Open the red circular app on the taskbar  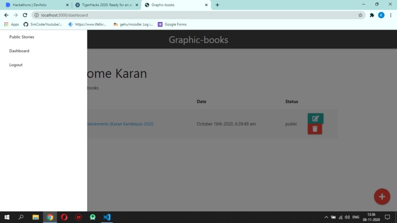(78, 217)
